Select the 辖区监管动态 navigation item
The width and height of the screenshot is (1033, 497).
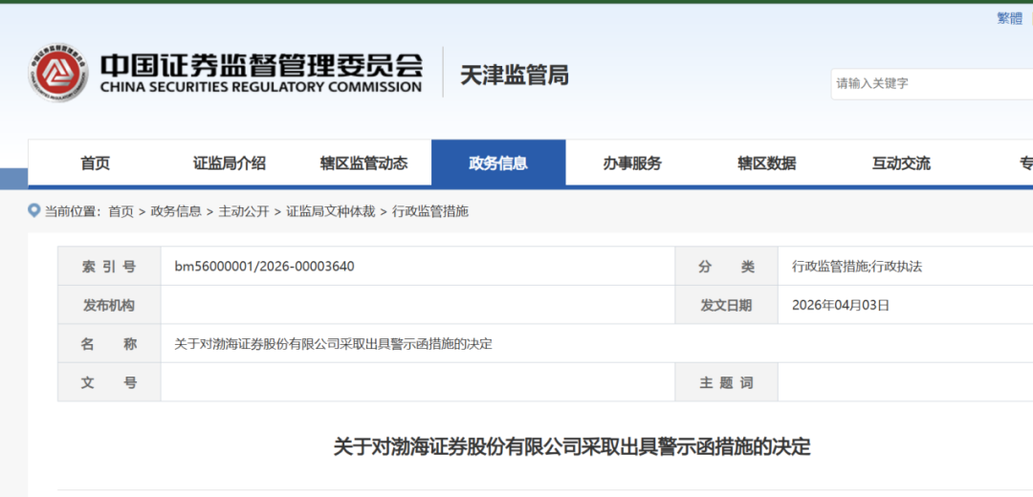pyautogui.click(x=363, y=163)
